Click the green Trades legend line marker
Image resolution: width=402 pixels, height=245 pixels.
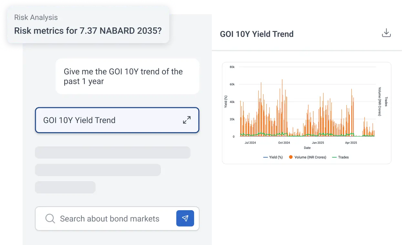pyautogui.click(x=334, y=157)
